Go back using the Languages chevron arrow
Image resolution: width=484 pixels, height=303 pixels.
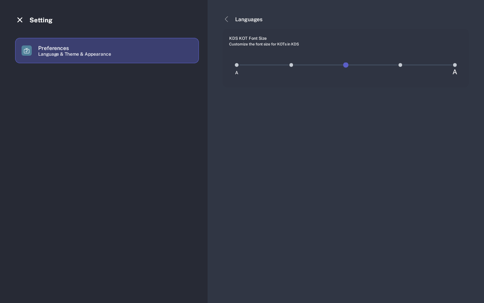coord(226,19)
